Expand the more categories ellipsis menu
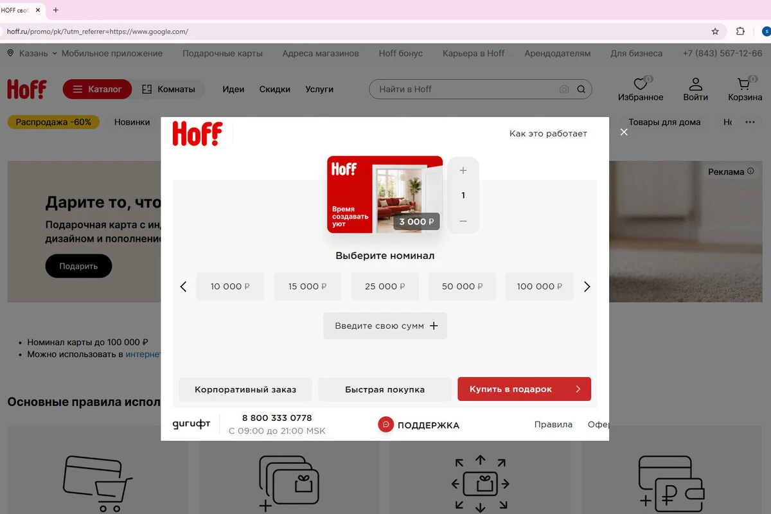 (x=750, y=122)
